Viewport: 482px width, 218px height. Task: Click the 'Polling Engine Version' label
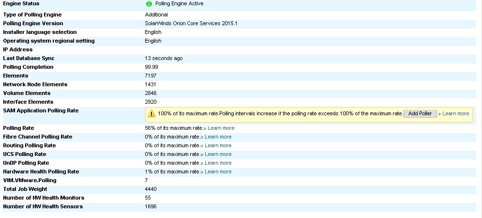(33, 23)
